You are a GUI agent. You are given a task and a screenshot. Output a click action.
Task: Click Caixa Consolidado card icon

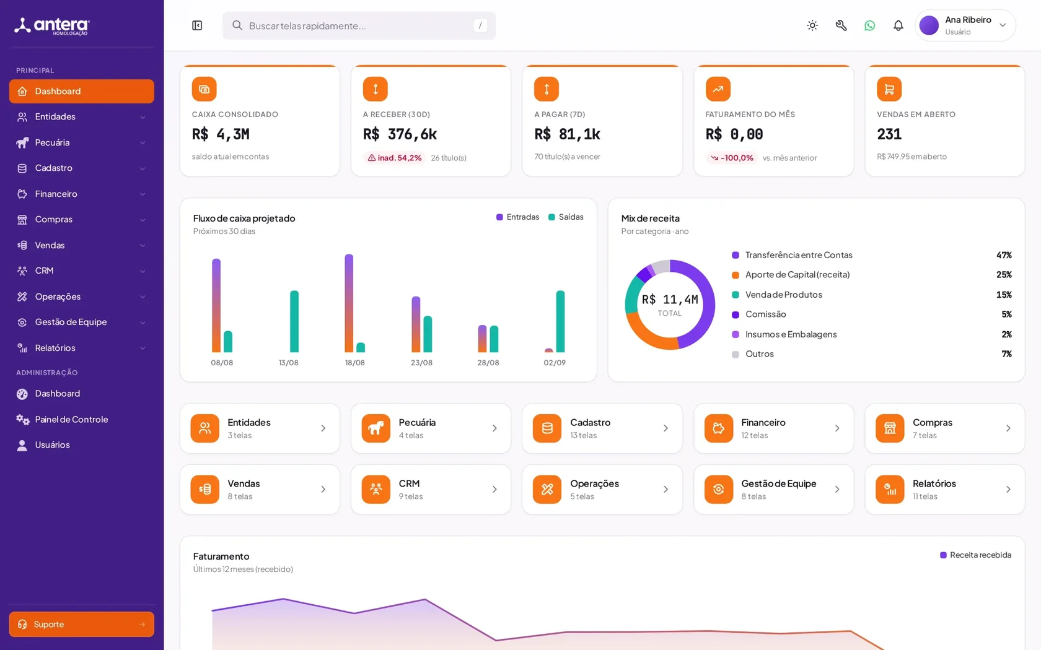click(x=204, y=89)
